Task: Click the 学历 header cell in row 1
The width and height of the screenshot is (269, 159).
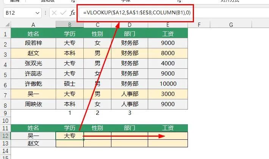Action: click(70, 33)
